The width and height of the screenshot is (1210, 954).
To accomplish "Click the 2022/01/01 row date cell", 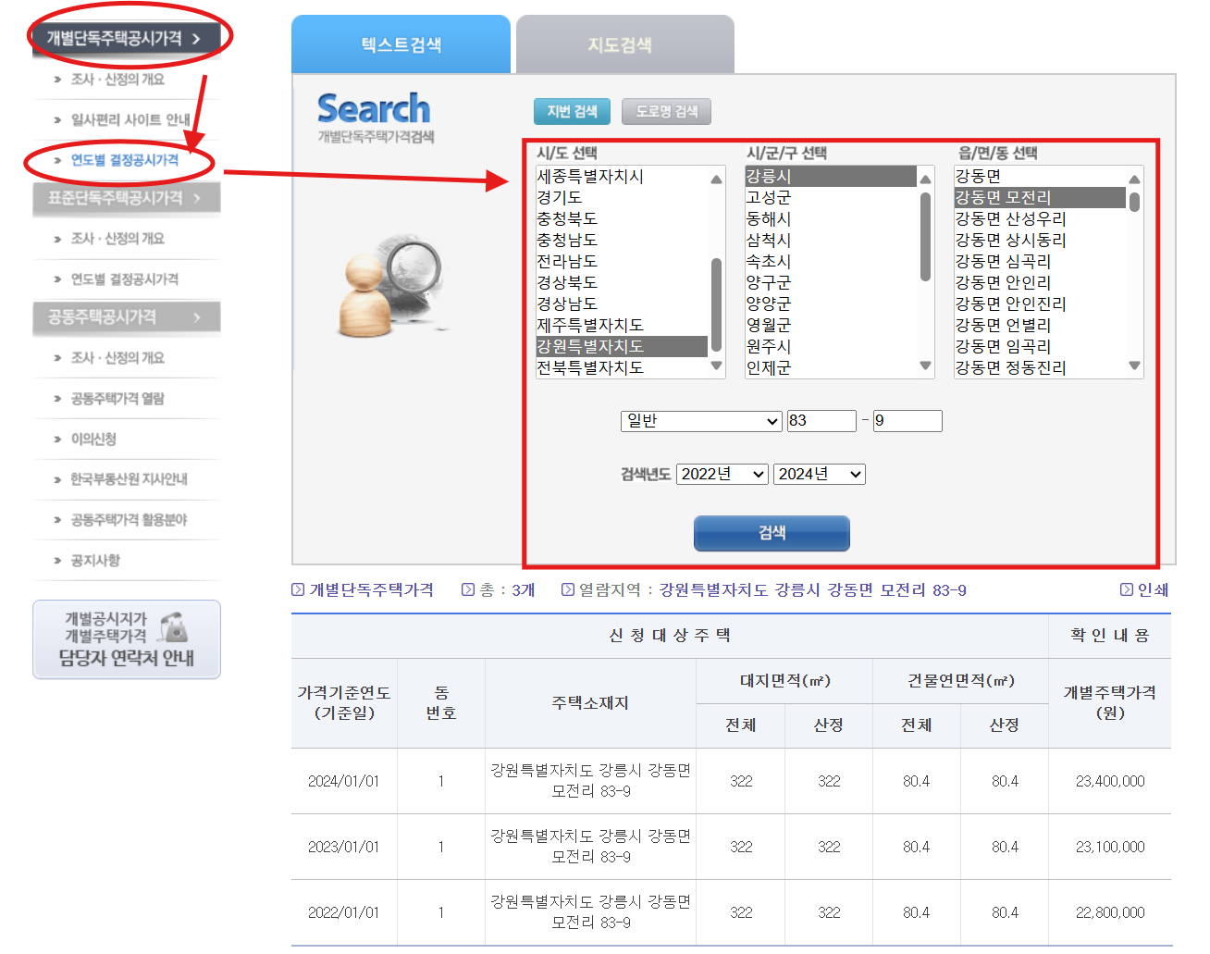I will [344, 912].
